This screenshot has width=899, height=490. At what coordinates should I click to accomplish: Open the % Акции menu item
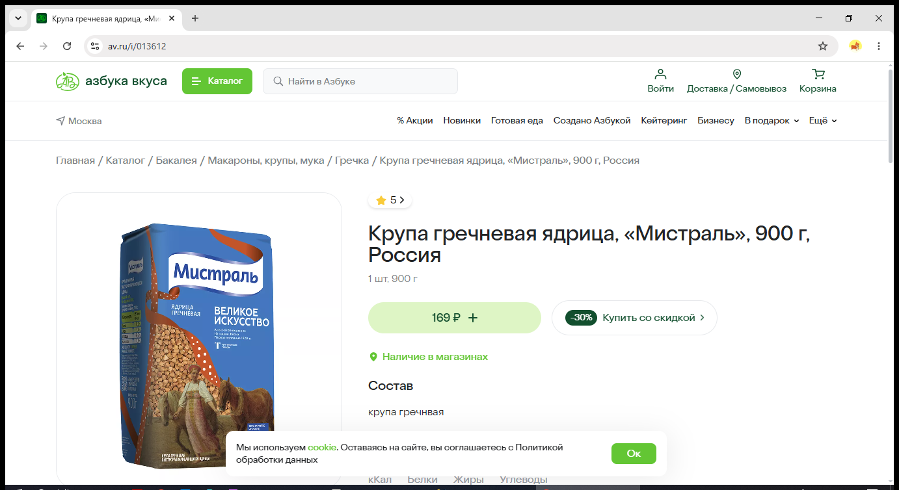pos(415,121)
